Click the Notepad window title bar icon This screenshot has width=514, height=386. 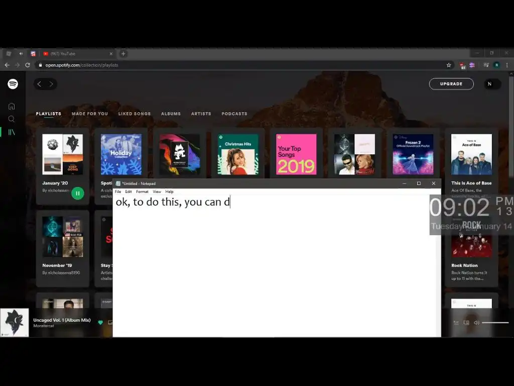coord(118,183)
